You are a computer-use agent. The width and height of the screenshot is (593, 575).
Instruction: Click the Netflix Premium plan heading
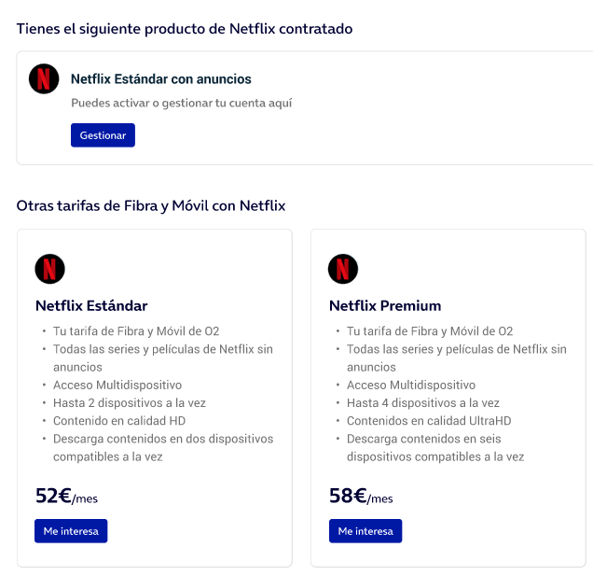point(385,305)
